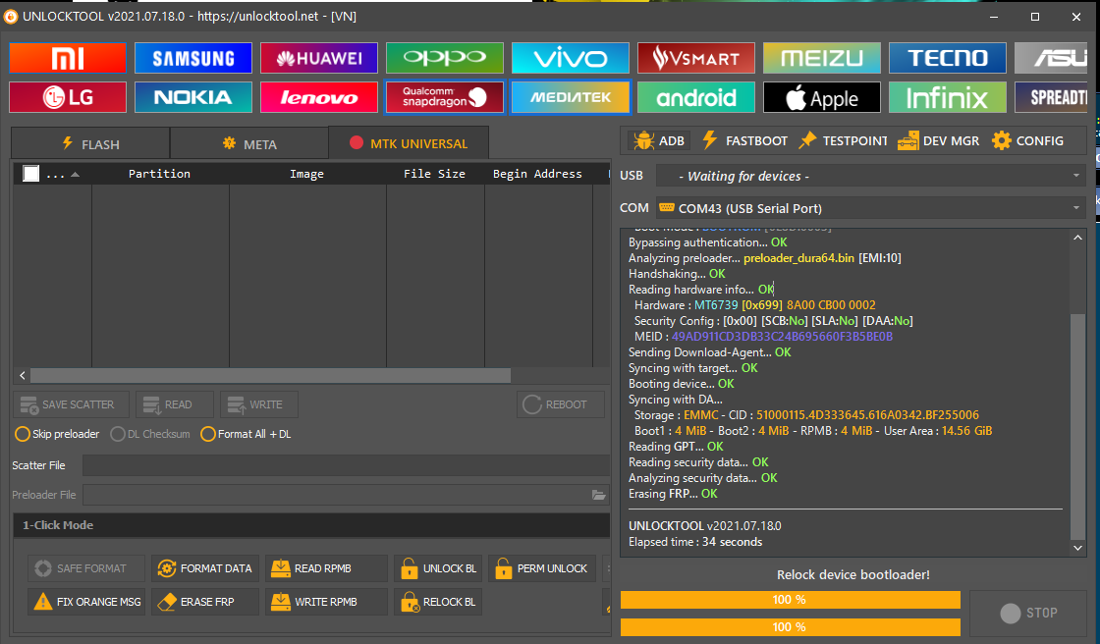The width and height of the screenshot is (1100, 644).
Task: Run READ RPMB operation
Action: point(326,568)
